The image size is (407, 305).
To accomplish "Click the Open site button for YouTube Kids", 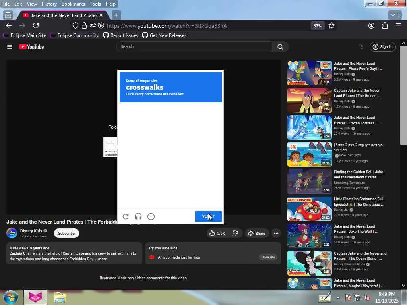I will [x=268, y=257].
